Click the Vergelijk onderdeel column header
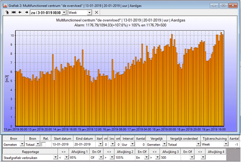This screenshot has width=241, height=162. (184, 138)
